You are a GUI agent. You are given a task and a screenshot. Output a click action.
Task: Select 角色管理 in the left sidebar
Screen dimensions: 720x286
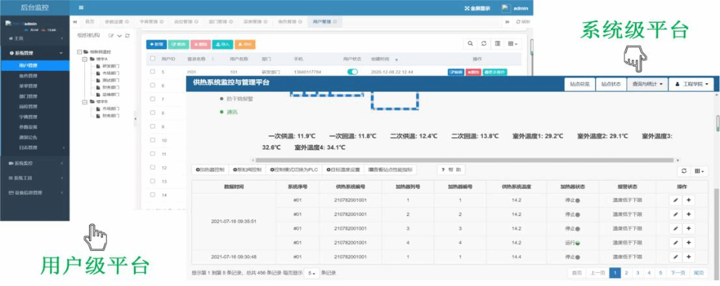(x=28, y=75)
